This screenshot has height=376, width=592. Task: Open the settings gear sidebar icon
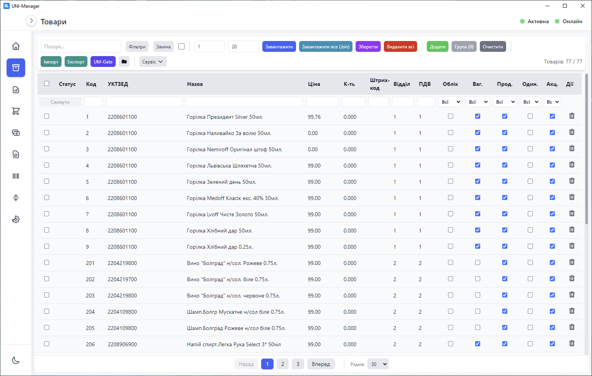click(16, 219)
